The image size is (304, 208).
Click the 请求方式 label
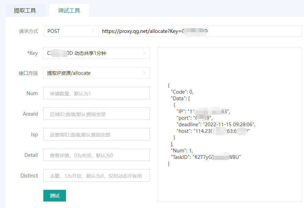(28, 31)
